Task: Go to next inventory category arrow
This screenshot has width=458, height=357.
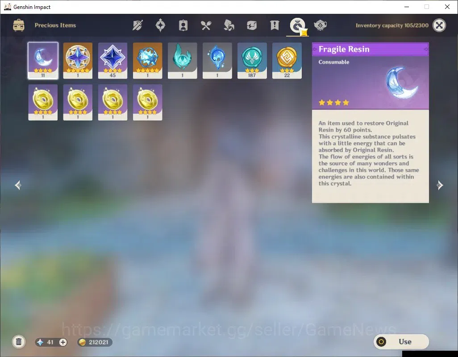Action: (x=440, y=185)
